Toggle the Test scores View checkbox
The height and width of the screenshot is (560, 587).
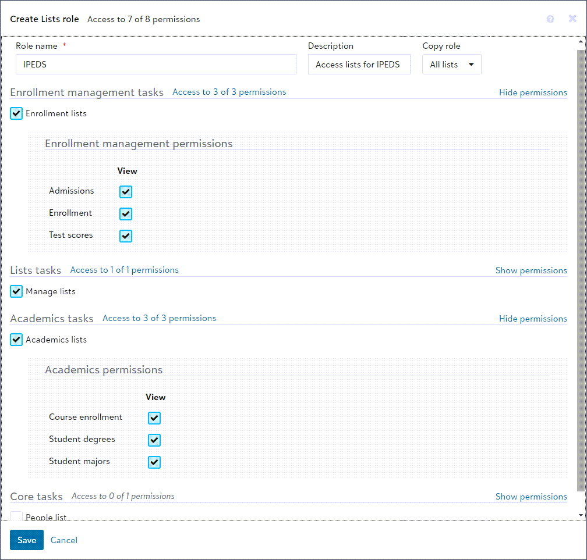coord(126,236)
